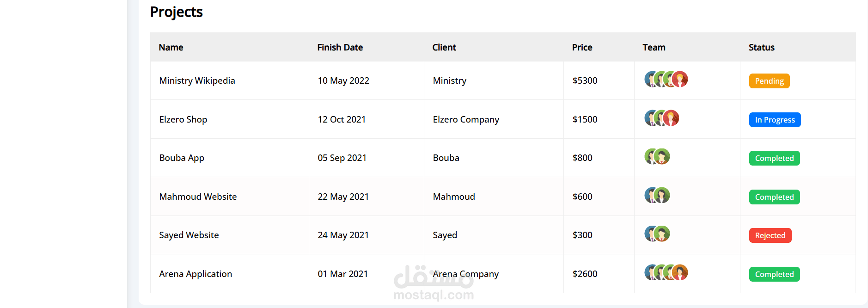Click the Name column header
The height and width of the screenshot is (308, 868).
[x=171, y=47]
